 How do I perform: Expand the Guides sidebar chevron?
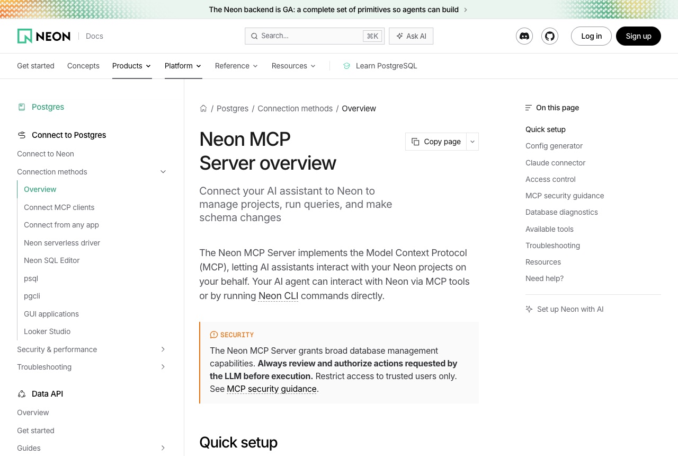(x=163, y=448)
